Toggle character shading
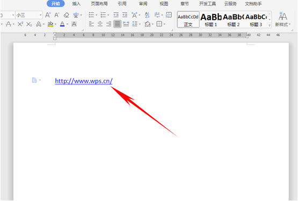Screen dimensions: 298x201 coord(74,24)
